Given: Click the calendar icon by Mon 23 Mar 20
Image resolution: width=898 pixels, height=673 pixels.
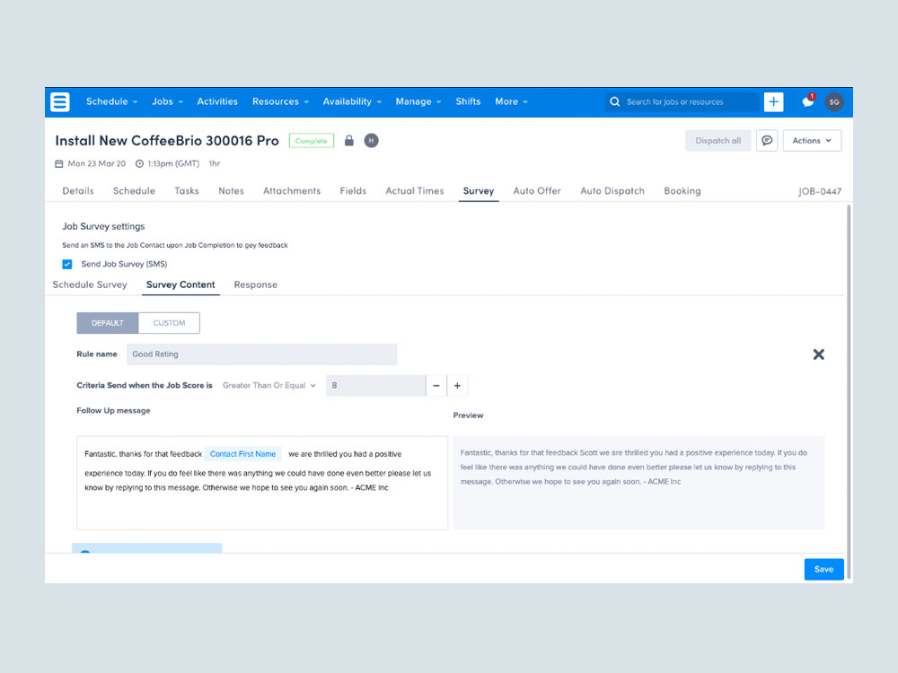Looking at the screenshot, I should point(58,163).
